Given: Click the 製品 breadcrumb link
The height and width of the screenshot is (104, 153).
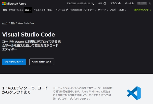Looking at the screenshot, I should click(x=13, y=23).
